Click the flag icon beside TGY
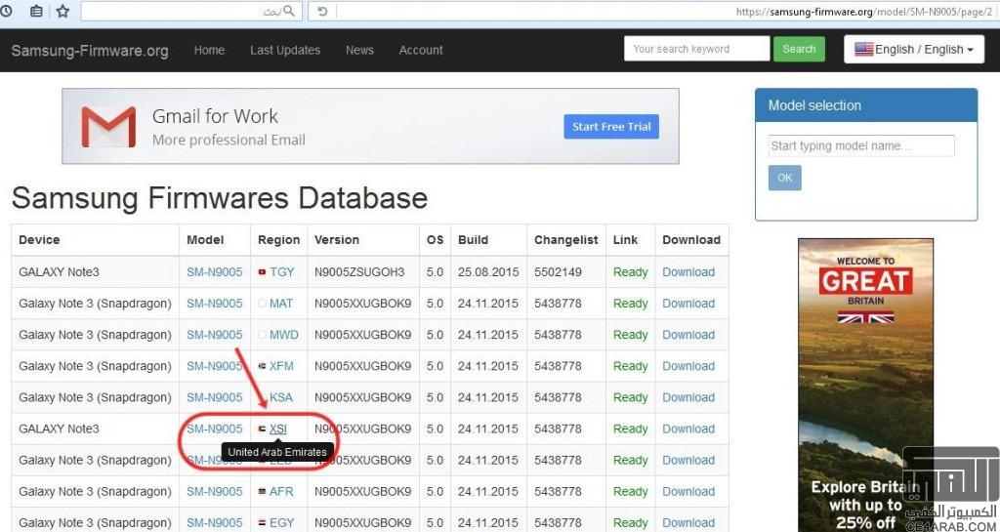Screen dimensions: 1000x532 pyautogui.click(x=262, y=272)
